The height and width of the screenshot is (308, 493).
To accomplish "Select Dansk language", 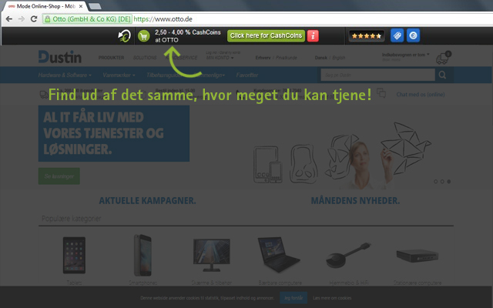I will click(321, 58).
